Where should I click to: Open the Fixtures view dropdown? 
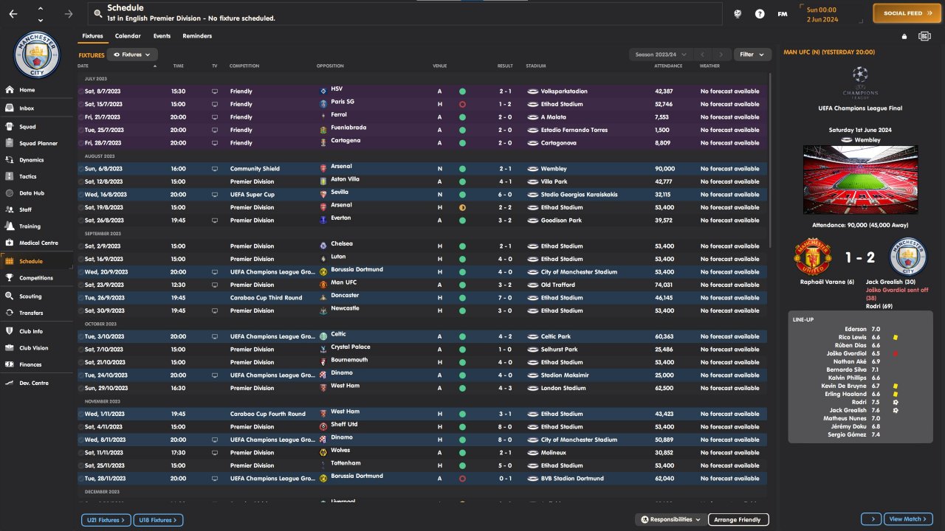133,55
